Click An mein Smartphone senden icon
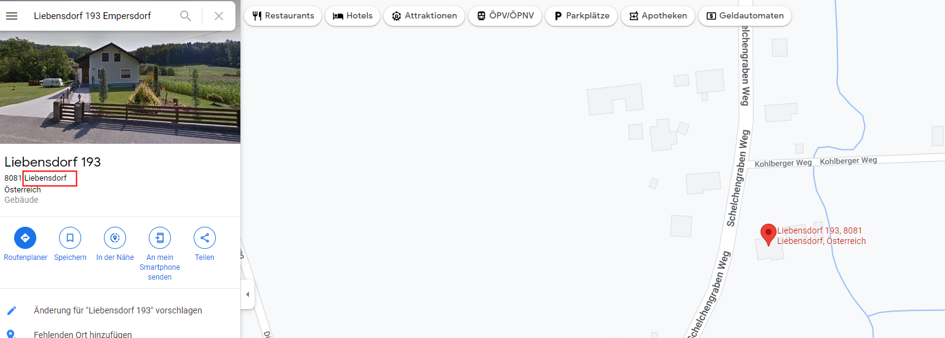The height and width of the screenshot is (338, 945). (160, 238)
